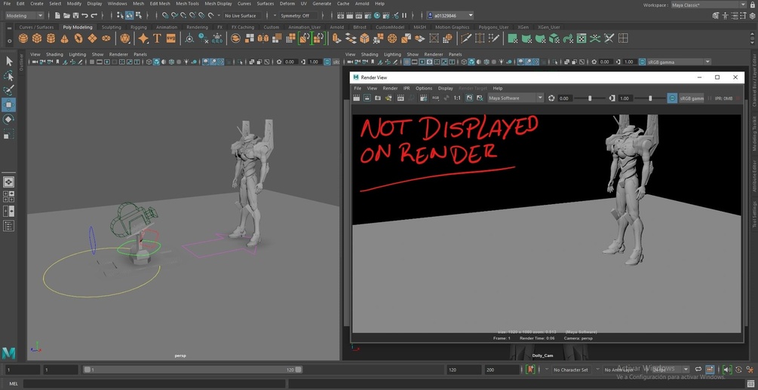758x390 pixels.
Task: Switch to the Sculpting shelf tab
Action: point(112,27)
